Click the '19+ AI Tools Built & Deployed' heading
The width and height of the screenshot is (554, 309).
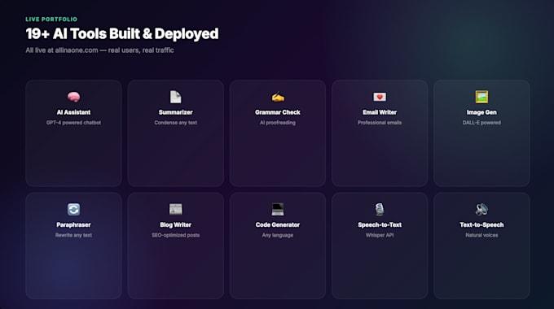[x=122, y=34]
